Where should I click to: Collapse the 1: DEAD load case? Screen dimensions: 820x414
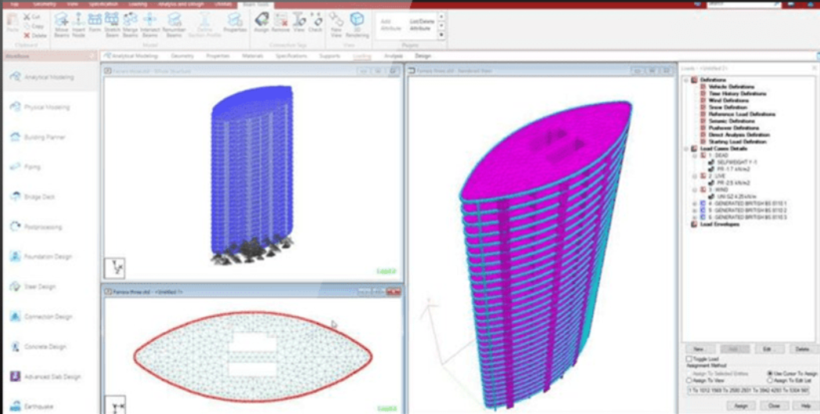tap(695, 156)
